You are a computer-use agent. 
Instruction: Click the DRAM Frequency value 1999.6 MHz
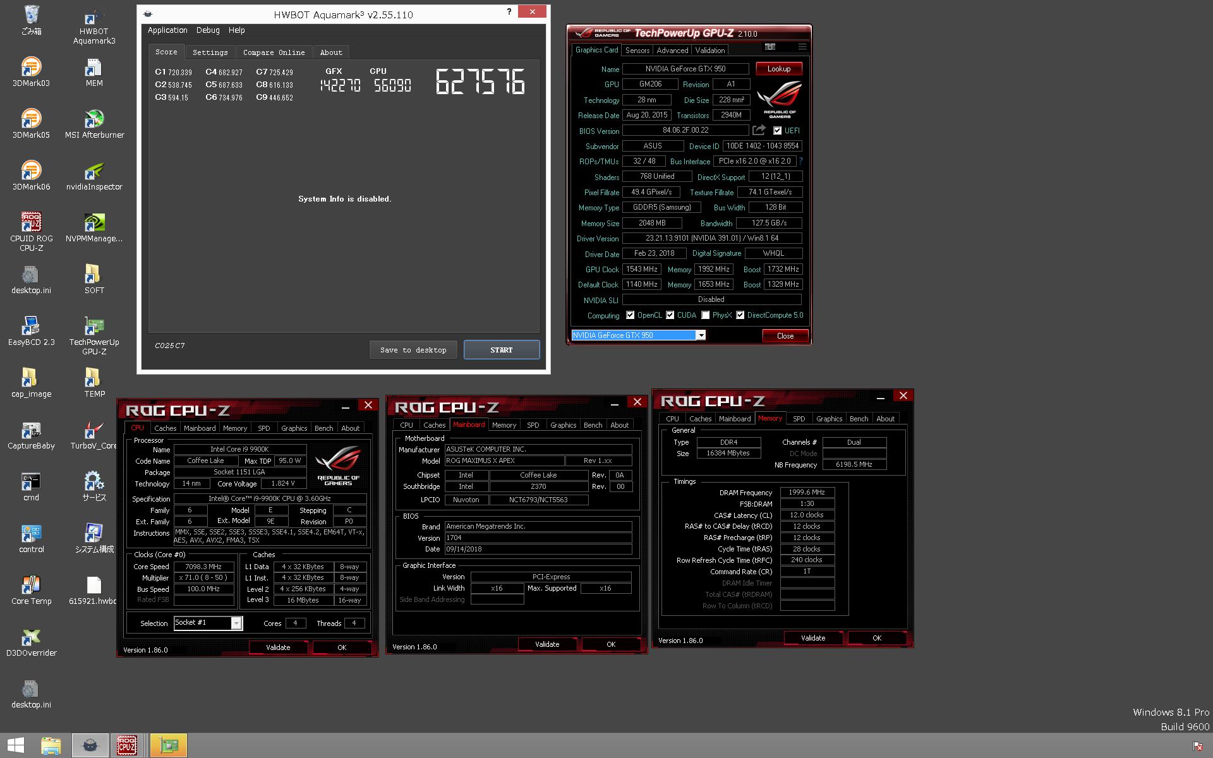coord(807,492)
